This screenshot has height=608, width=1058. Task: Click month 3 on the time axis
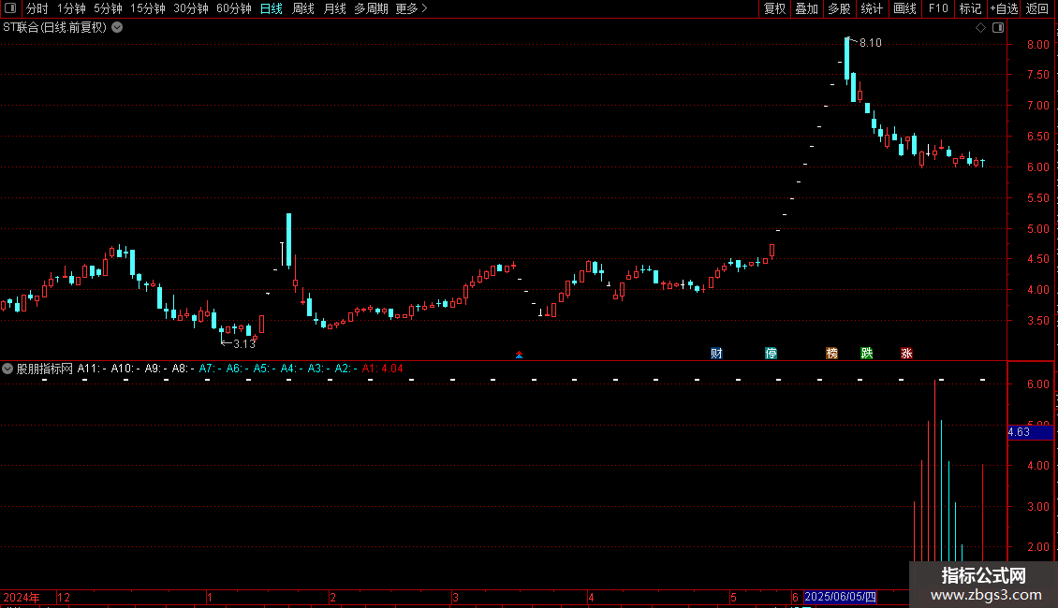pyautogui.click(x=455, y=597)
